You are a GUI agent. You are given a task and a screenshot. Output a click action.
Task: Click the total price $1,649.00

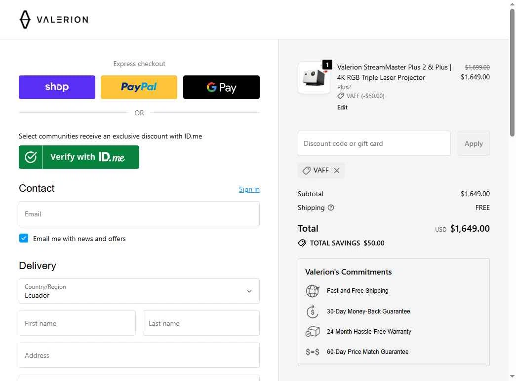click(x=470, y=229)
